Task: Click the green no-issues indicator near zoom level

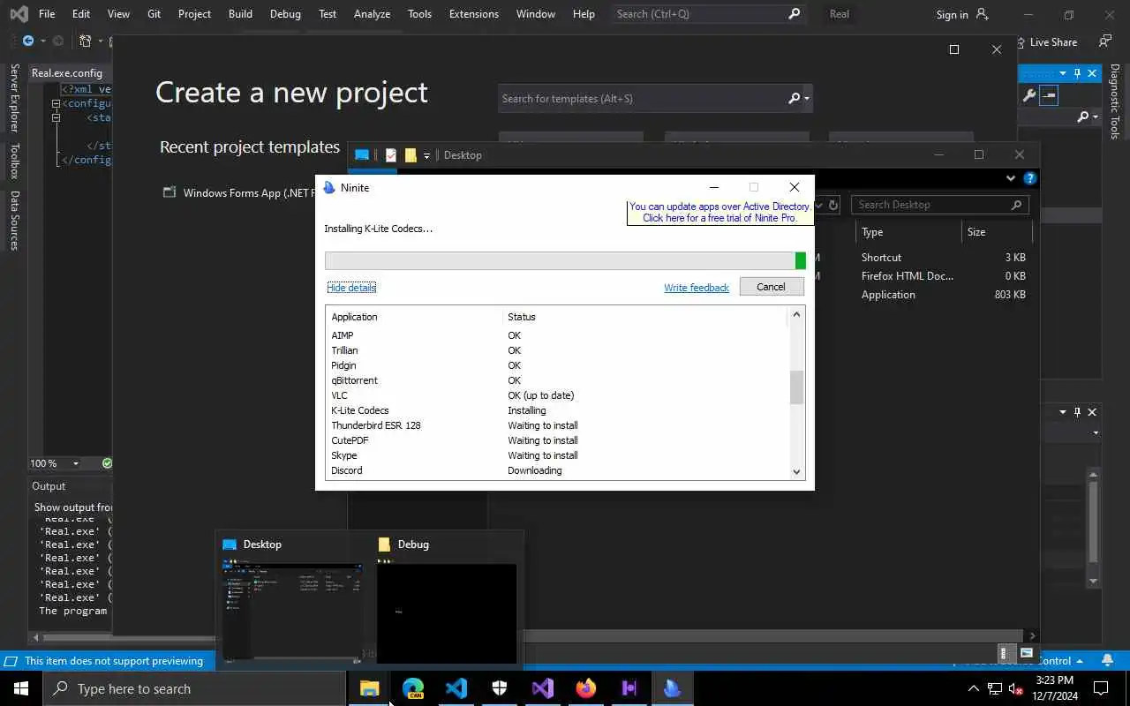Action: point(107,463)
